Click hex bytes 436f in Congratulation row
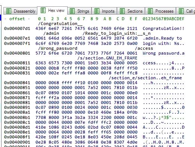 (41, 28)
